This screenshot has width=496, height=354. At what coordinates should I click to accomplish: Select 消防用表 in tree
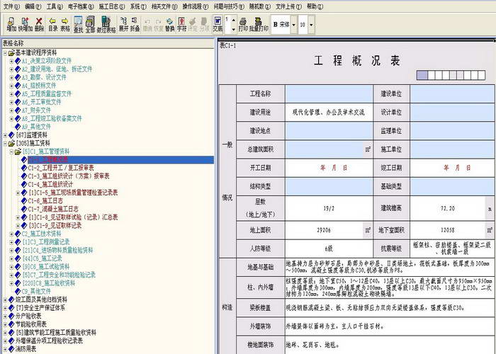pos(26,349)
